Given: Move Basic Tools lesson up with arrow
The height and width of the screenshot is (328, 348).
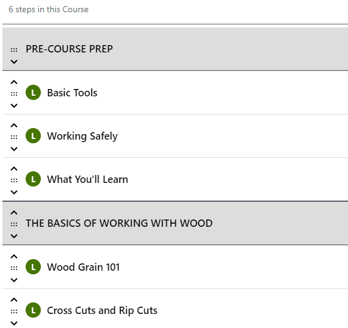Looking at the screenshot, I should (x=14, y=82).
